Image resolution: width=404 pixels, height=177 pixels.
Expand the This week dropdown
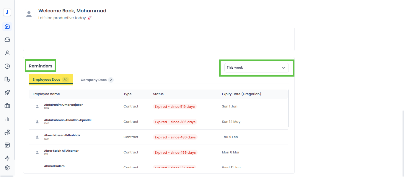coord(256,68)
